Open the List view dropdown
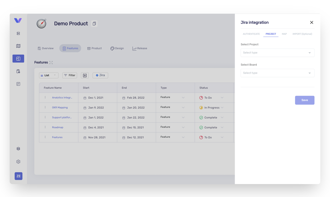Viewport: 330px width, 197px height. click(49, 75)
